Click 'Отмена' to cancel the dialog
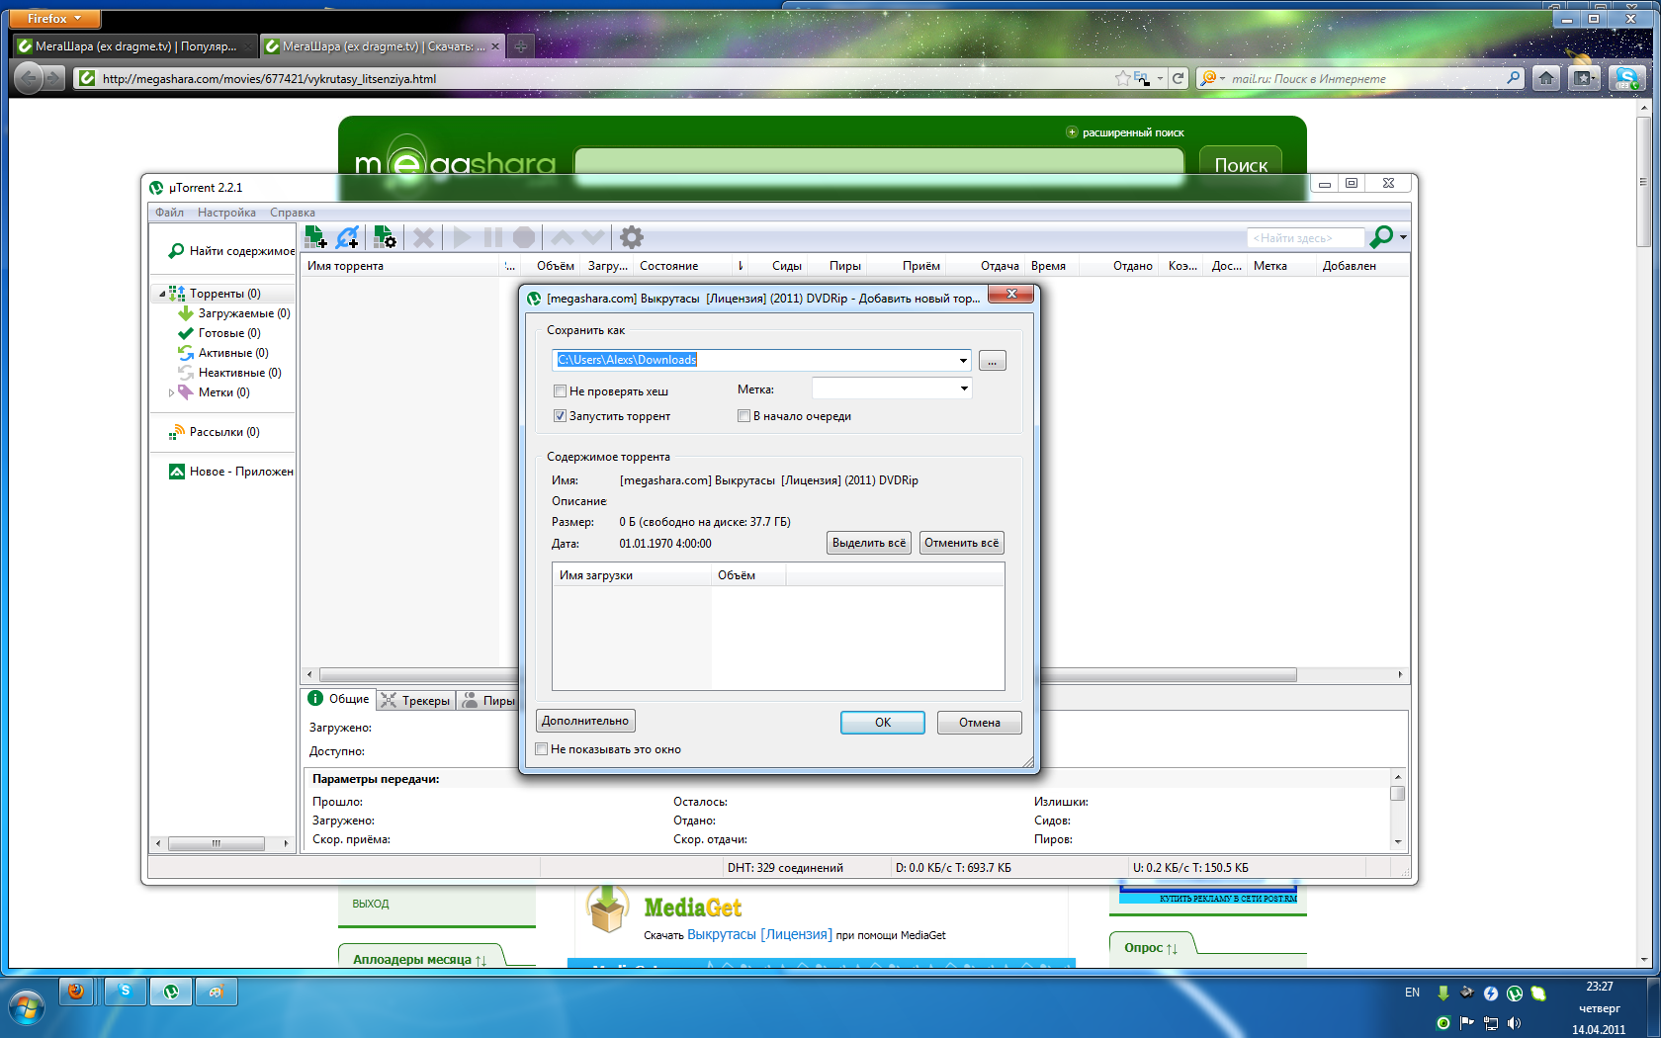1661x1038 pixels. (980, 723)
